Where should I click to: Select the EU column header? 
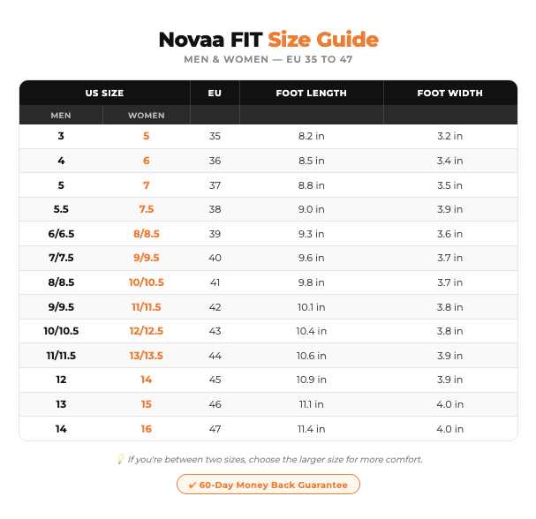coord(215,93)
